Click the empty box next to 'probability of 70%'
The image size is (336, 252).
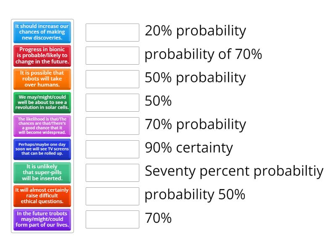click(x=112, y=55)
